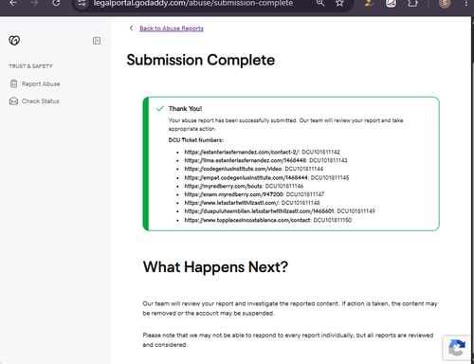Select ticket DCU101811143 entry

pos(265,160)
